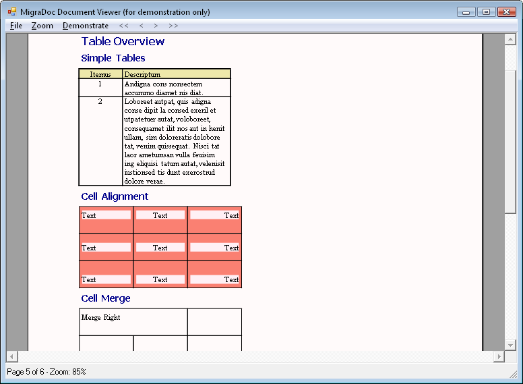Click the Merge Right table cell
The width and height of the screenshot is (523, 384).
coord(133,322)
